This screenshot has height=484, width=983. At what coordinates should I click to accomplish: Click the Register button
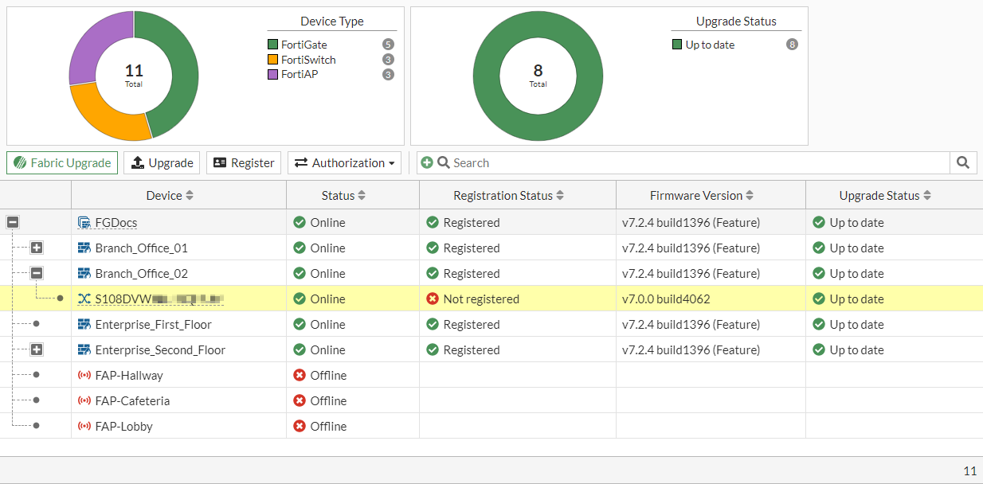(x=241, y=162)
